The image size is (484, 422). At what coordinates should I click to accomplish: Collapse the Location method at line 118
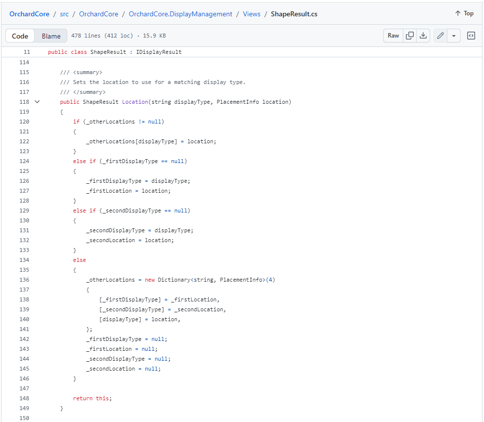[x=37, y=102]
